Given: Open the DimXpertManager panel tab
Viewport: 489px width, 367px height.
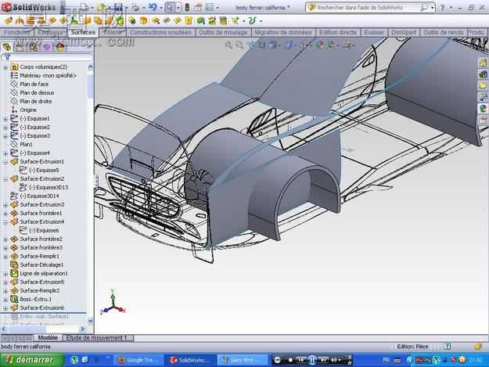Looking at the screenshot, I should pyautogui.click(x=47, y=47).
